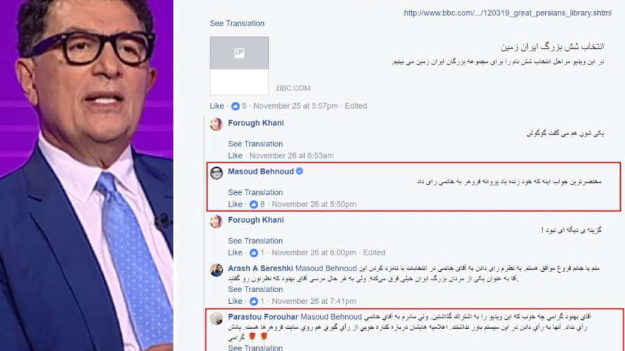625x351 pixels.
Task: Open the bbc.com great_persians_library link
Action: (508, 13)
